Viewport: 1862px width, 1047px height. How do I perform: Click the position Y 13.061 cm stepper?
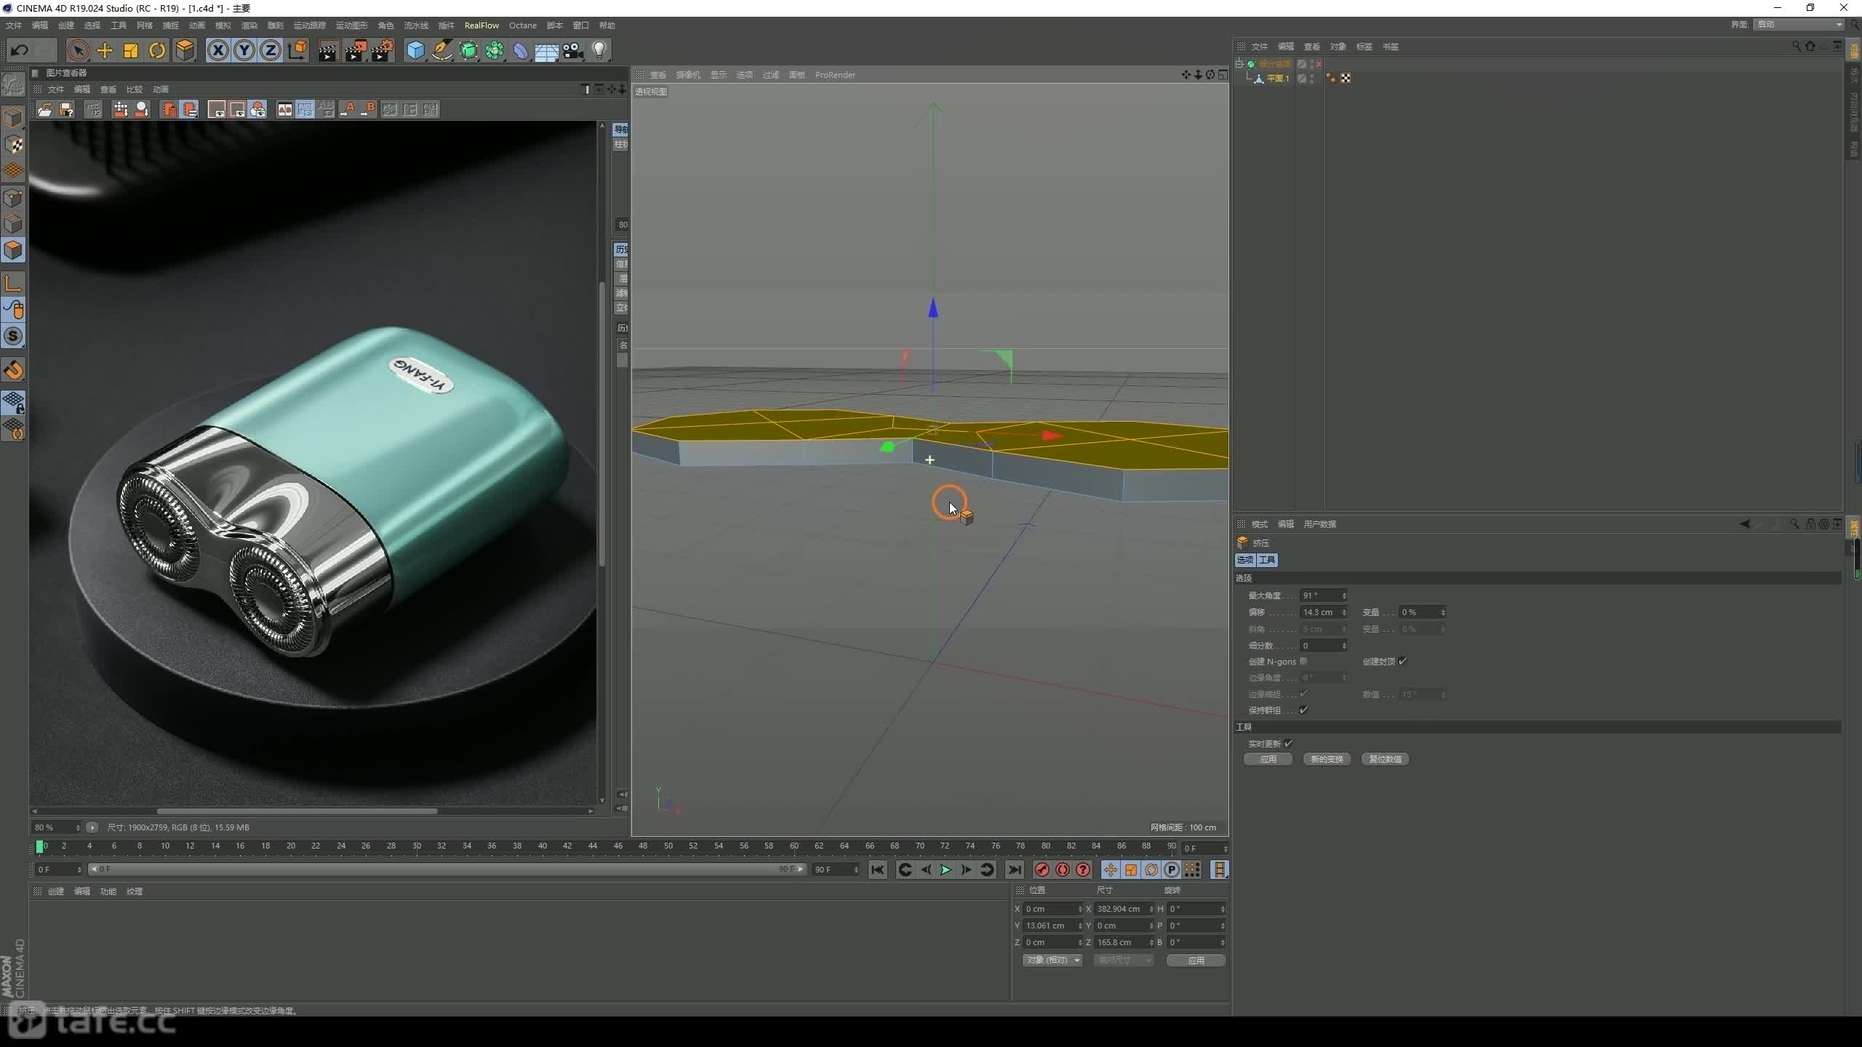click(x=1080, y=926)
